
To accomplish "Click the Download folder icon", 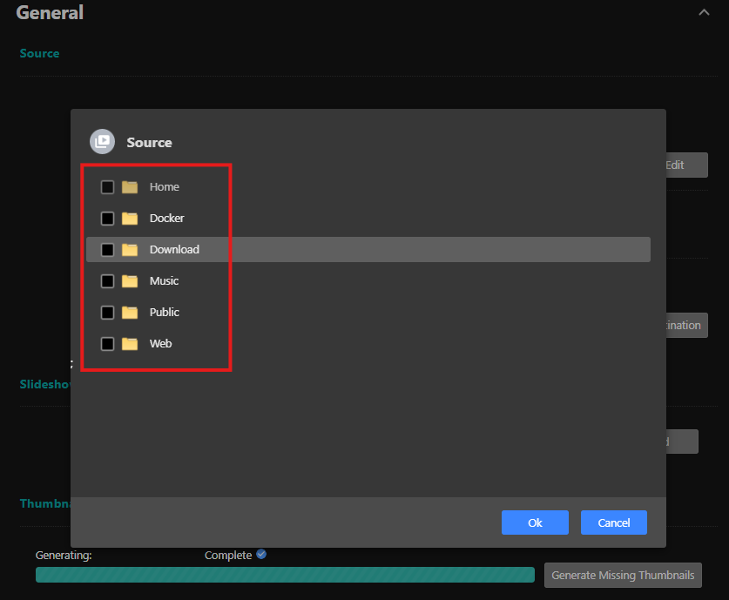I will point(130,250).
